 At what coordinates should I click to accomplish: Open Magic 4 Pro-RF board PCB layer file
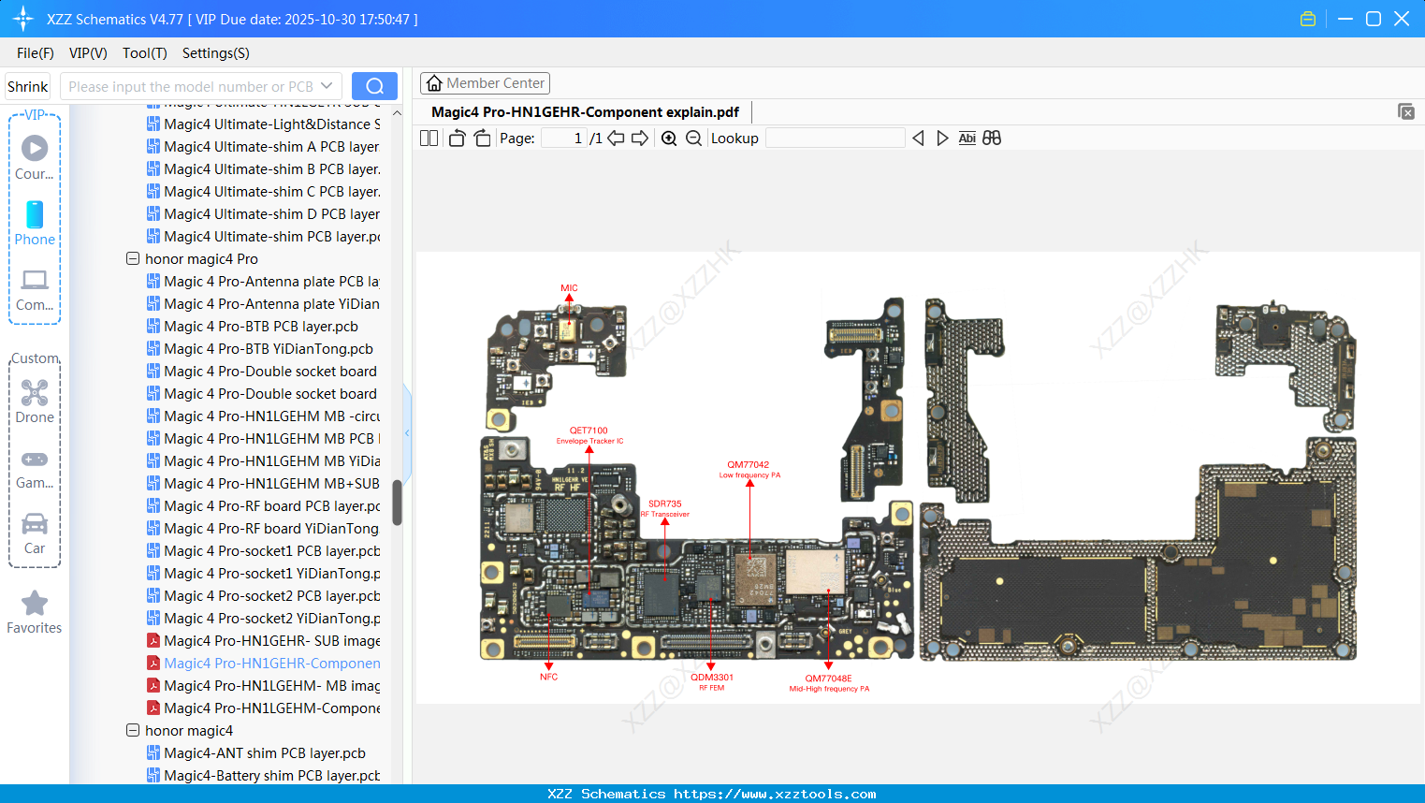(272, 506)
